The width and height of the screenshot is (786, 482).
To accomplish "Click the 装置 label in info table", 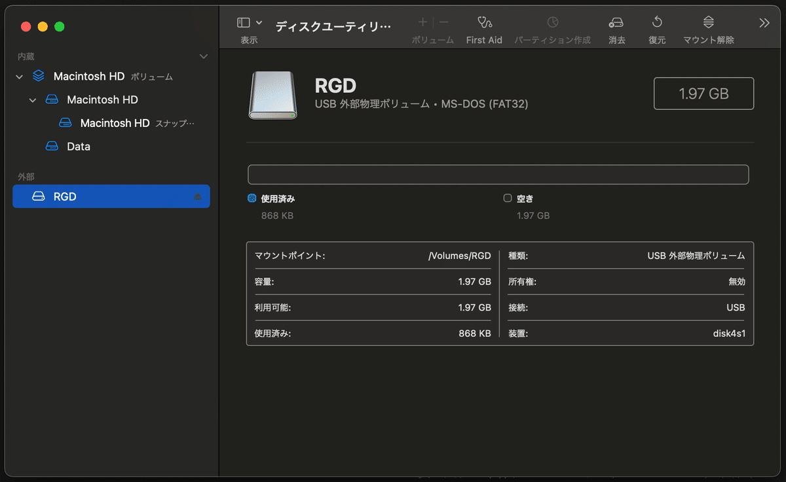I will coord(518,334).
